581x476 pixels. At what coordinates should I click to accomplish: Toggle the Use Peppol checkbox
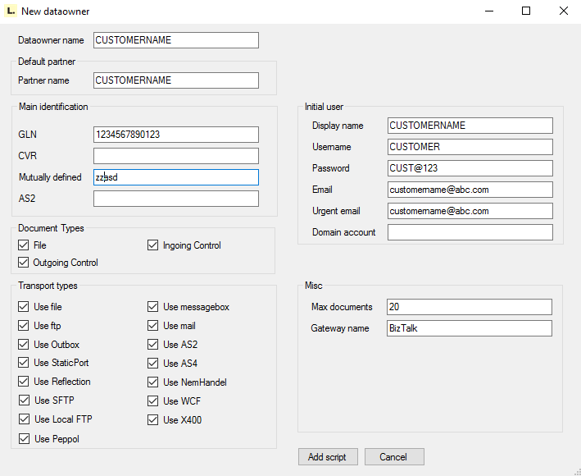point(23,439)
